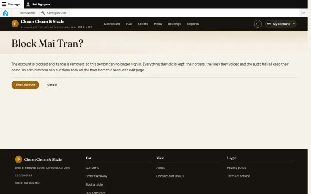
Task: Click the Hai Nguyen user icon
Action: coord(28,4)
